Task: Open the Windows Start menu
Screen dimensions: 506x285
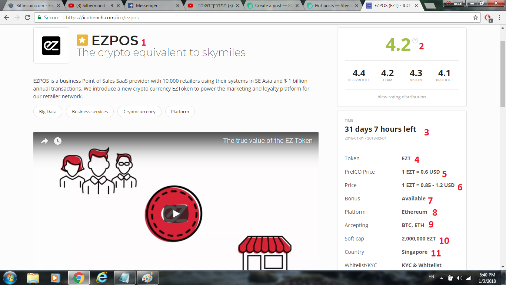Action: click(x=9, y=278)
